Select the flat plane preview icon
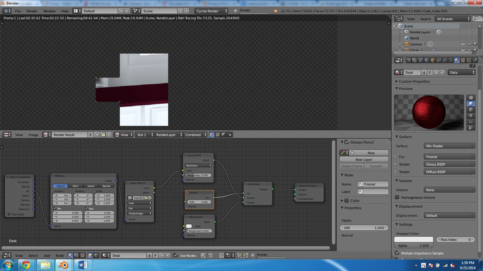This screenshot has height=271, width=483. tap(471, 98)
